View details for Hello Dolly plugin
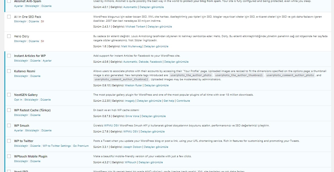Viewport: 334px width, 172px height. pos(156,46)
